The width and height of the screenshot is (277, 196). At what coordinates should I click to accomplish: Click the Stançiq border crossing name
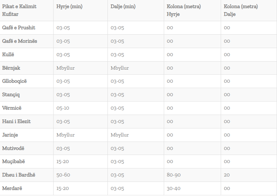[11, 94]
